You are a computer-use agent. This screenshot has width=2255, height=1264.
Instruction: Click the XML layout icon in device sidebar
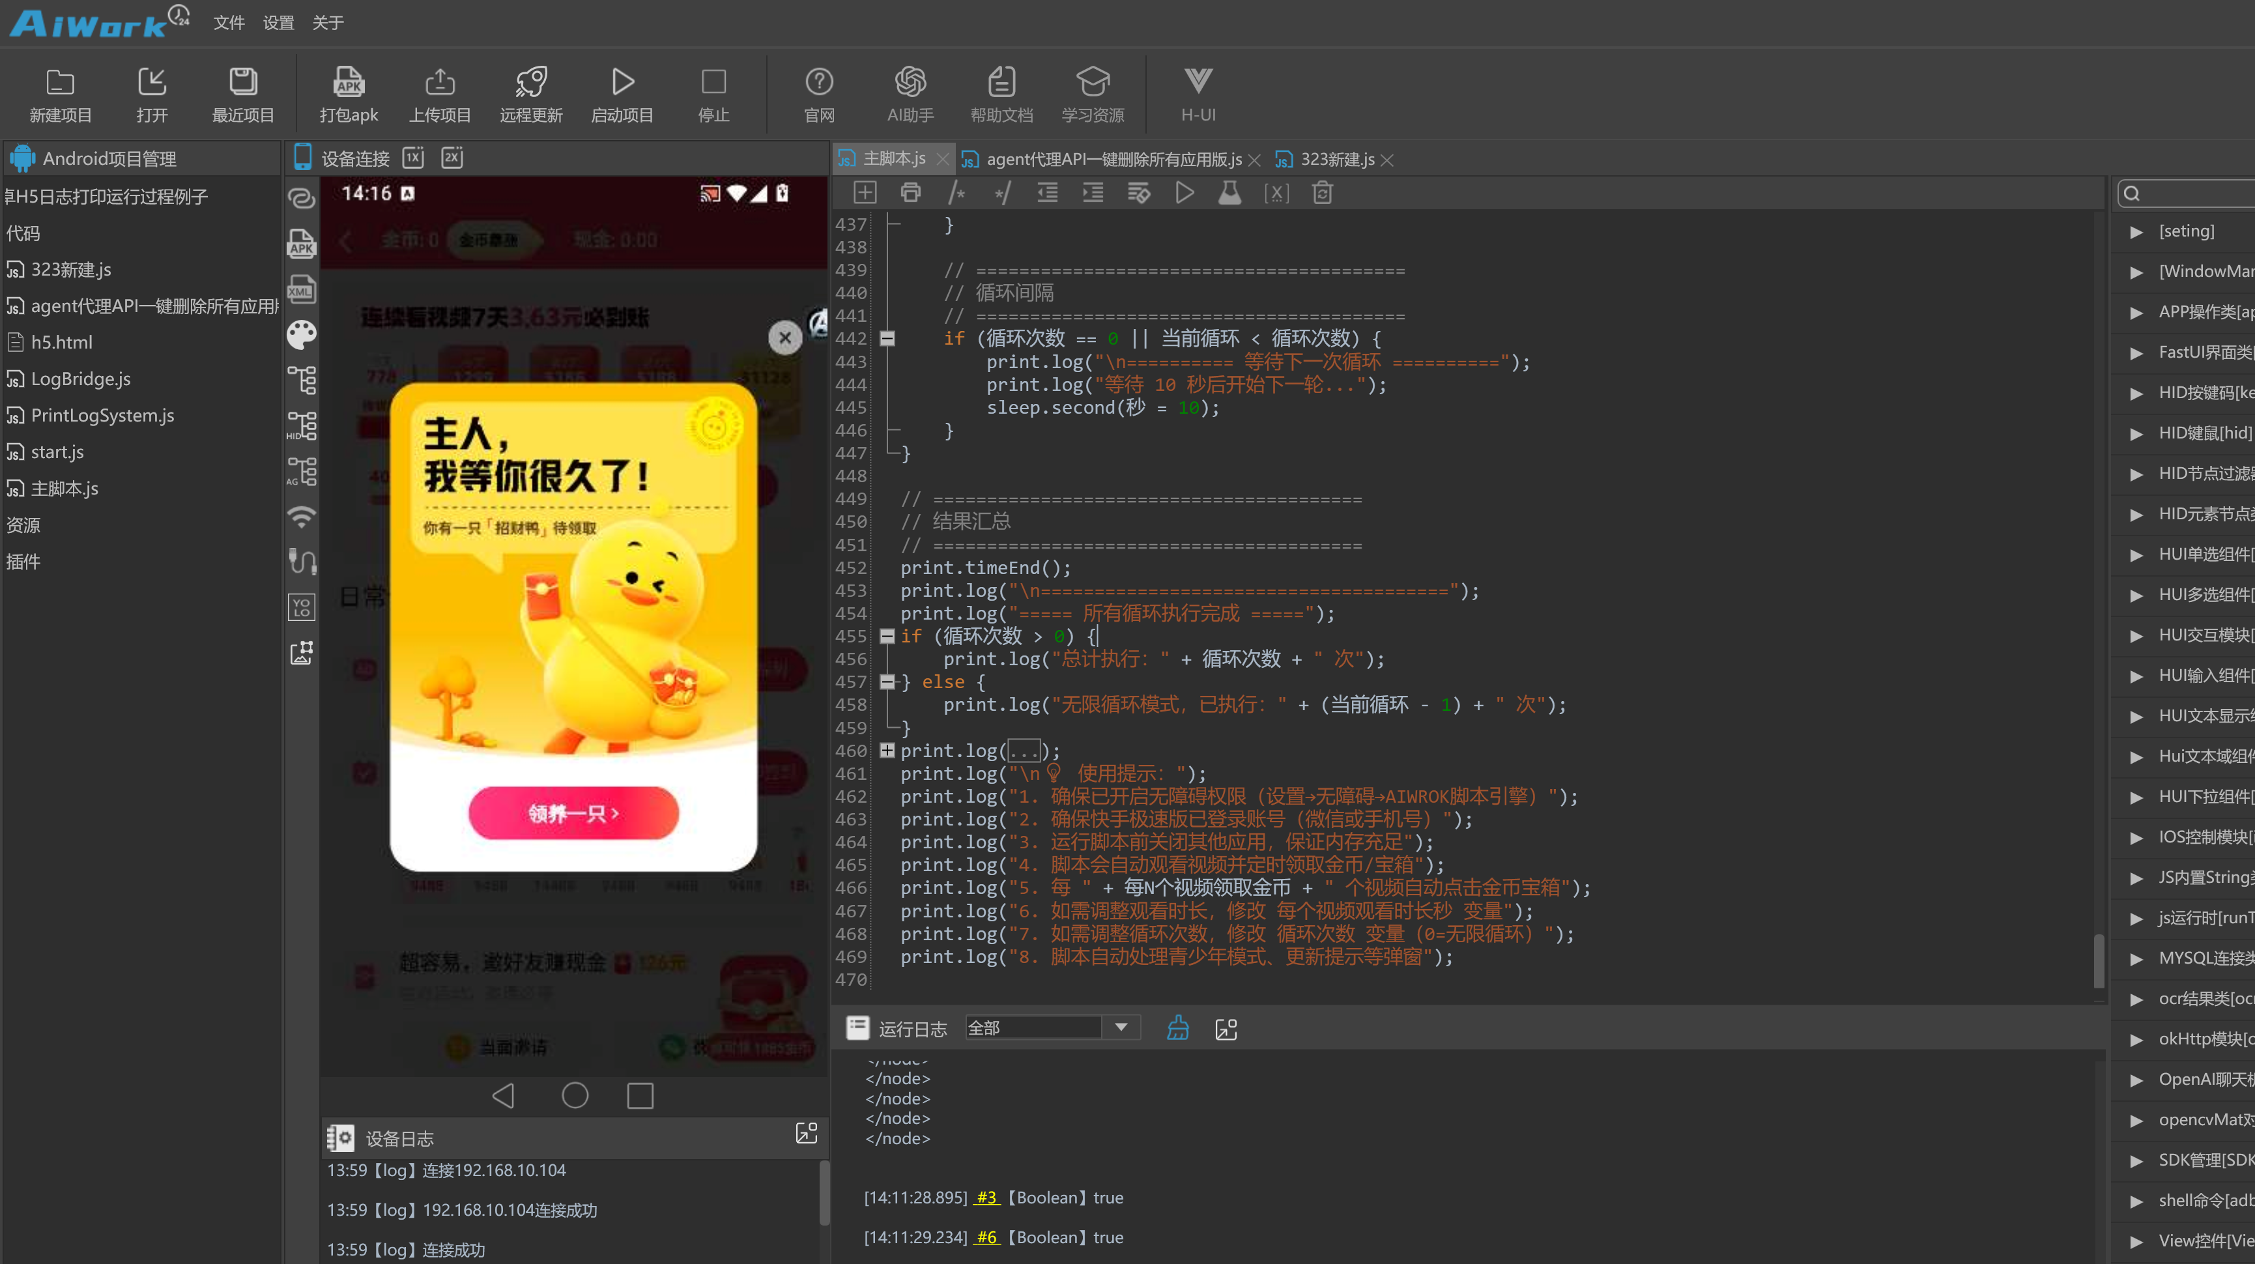click(x=301, y=289)
